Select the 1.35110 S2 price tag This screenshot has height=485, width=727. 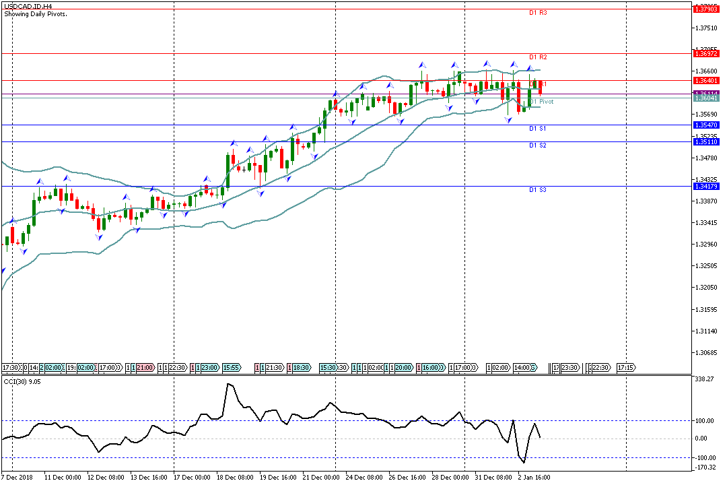(705, 142)
